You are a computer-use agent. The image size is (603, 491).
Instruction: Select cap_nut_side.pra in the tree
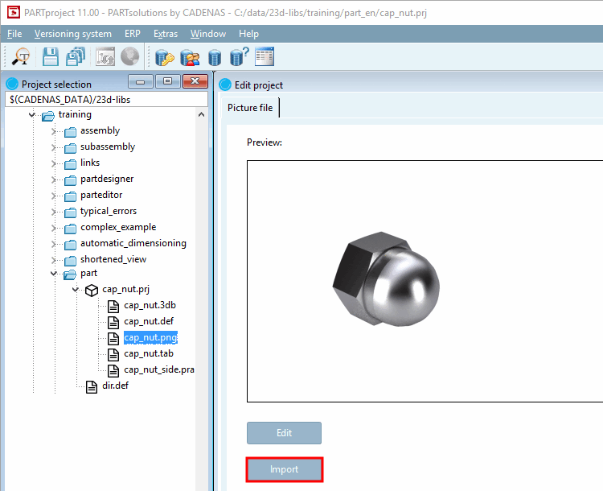[159, 370]
